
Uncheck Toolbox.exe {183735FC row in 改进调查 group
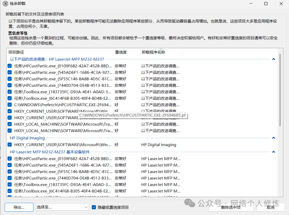[10, 92]
